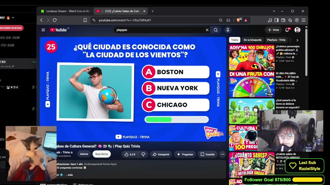Screen dimensions: 330x185
Task: Open the Discord channel ending in OS-DE-SUB
Action: coord(10,38)
